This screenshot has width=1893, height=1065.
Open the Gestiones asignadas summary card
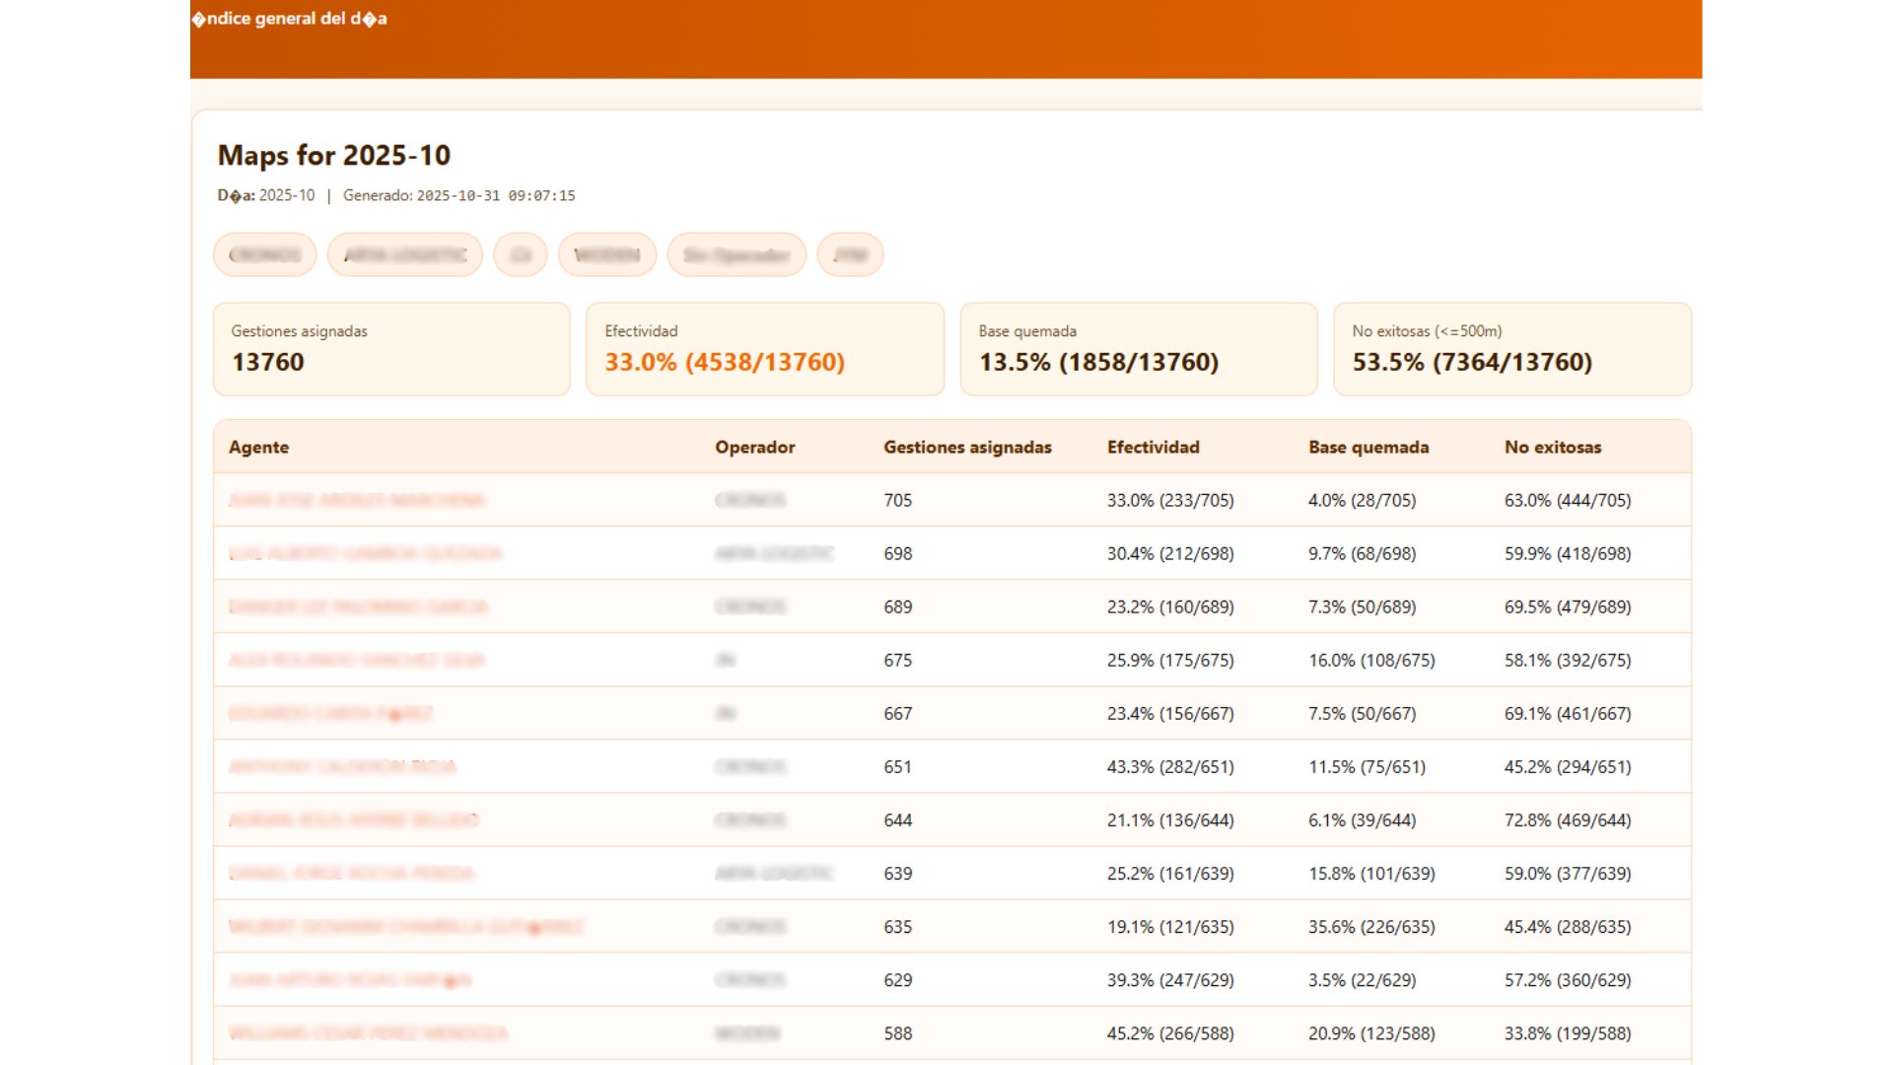coord(390,349)
